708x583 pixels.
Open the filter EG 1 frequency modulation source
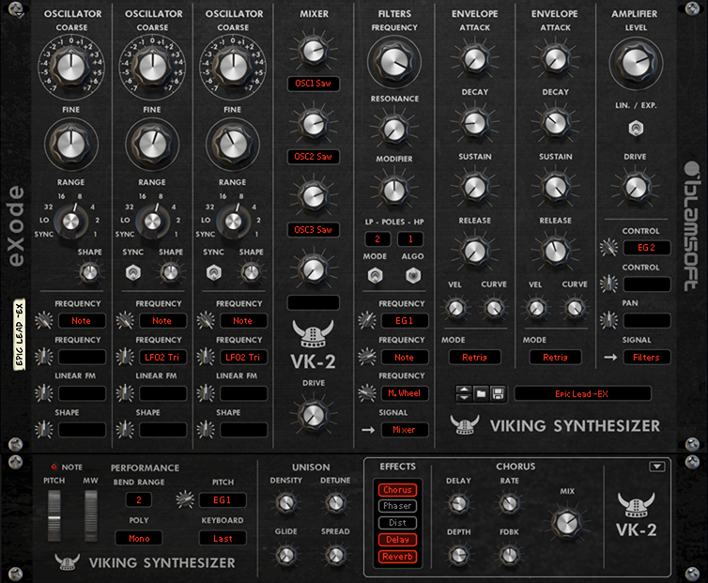click(404, 321)
